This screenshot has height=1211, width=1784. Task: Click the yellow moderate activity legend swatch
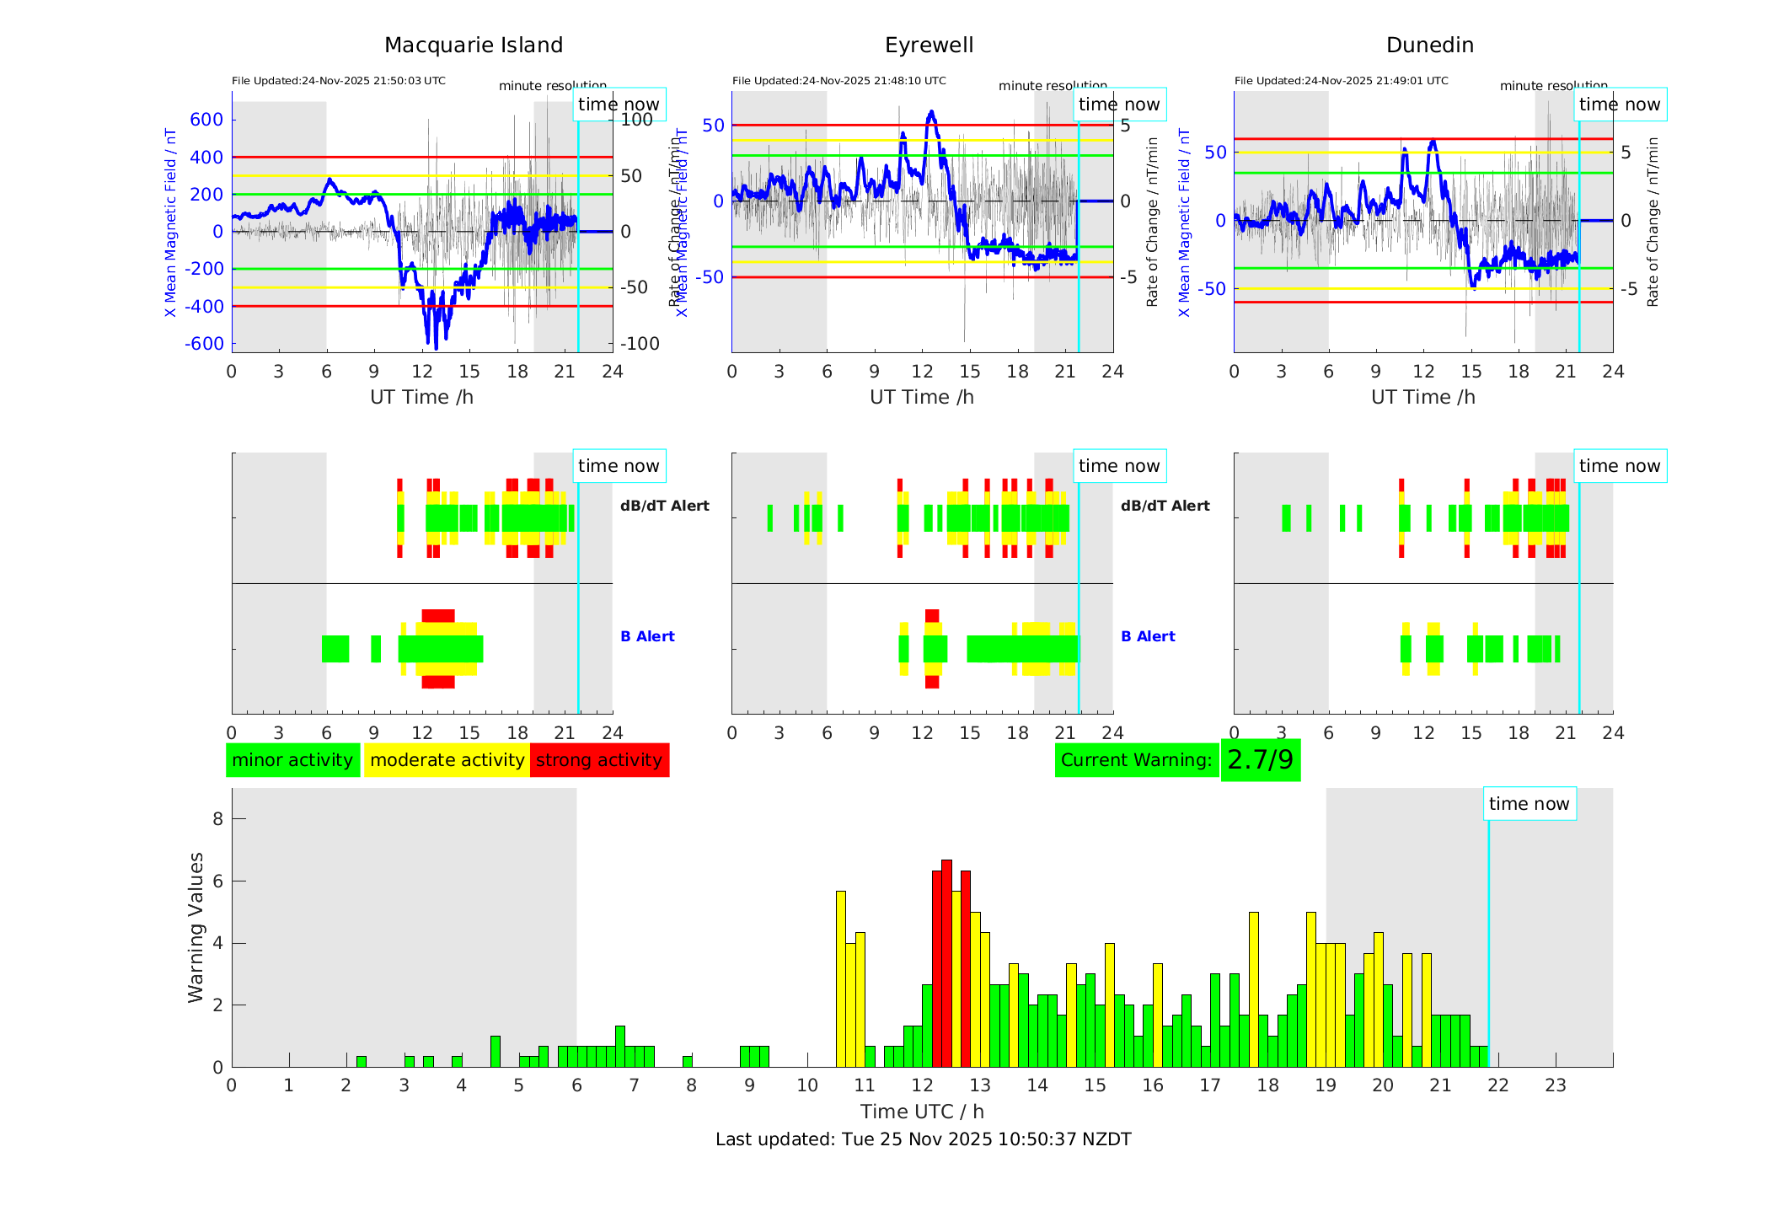click(x=447, y=760)
